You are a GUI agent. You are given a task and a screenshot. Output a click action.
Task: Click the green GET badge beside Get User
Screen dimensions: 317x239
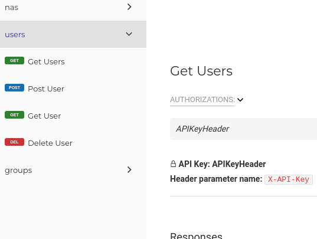[14, 115]
